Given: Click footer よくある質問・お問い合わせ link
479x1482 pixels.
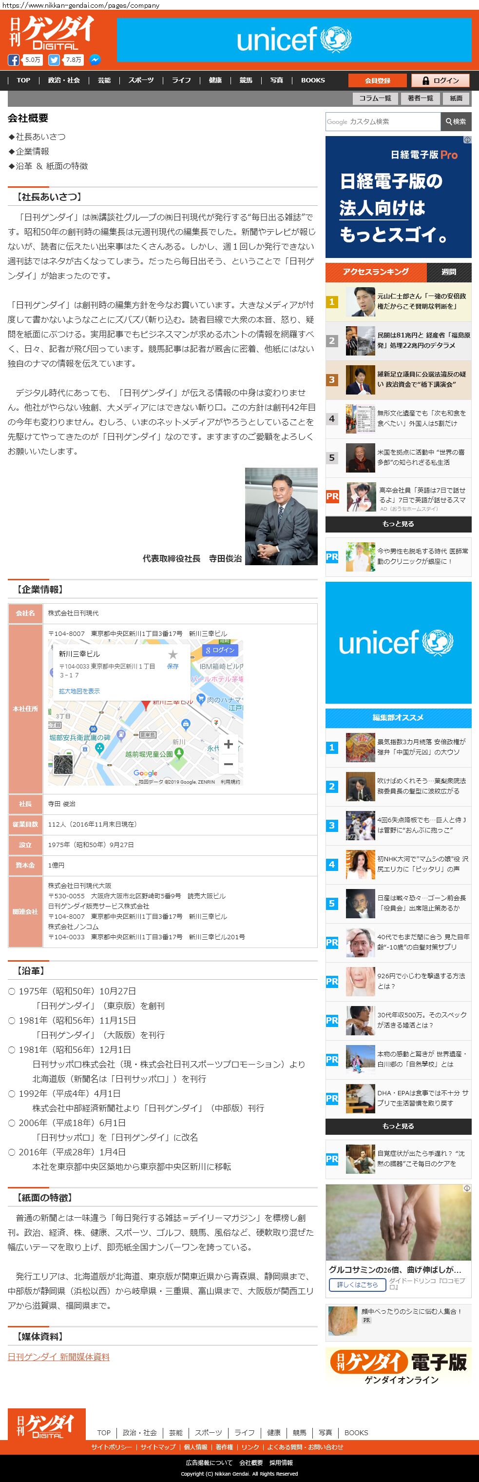Looking at the screenshot, I should pyautogui.click(x=305, y=1447).
